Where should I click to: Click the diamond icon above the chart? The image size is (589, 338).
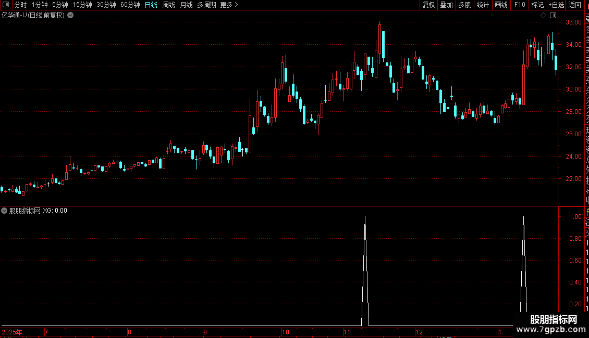(x=543, y=16)
